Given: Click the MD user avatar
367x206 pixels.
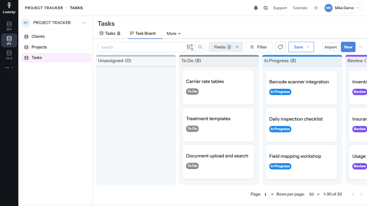Looking at the screenshot, I should (328, 8).
